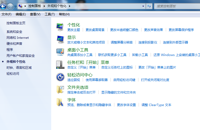Open the 显示 heading link
The height and width of the screenshot is (130, 200).
pyautogui.click(x=72, y=38)
